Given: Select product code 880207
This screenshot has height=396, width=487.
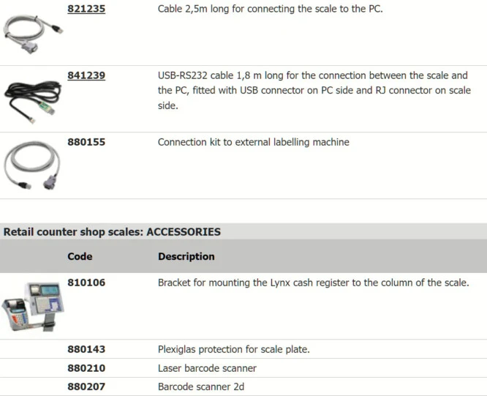Looking at the screenshot, I should click(86, 386).
